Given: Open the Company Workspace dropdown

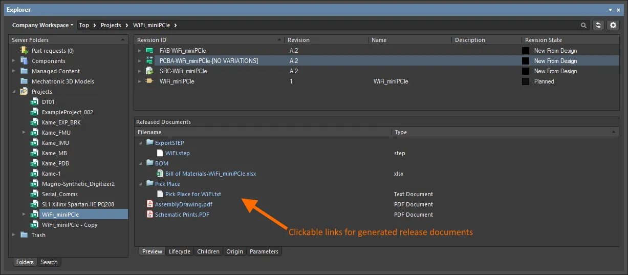Looking at the screenshot, I should 42,25.
